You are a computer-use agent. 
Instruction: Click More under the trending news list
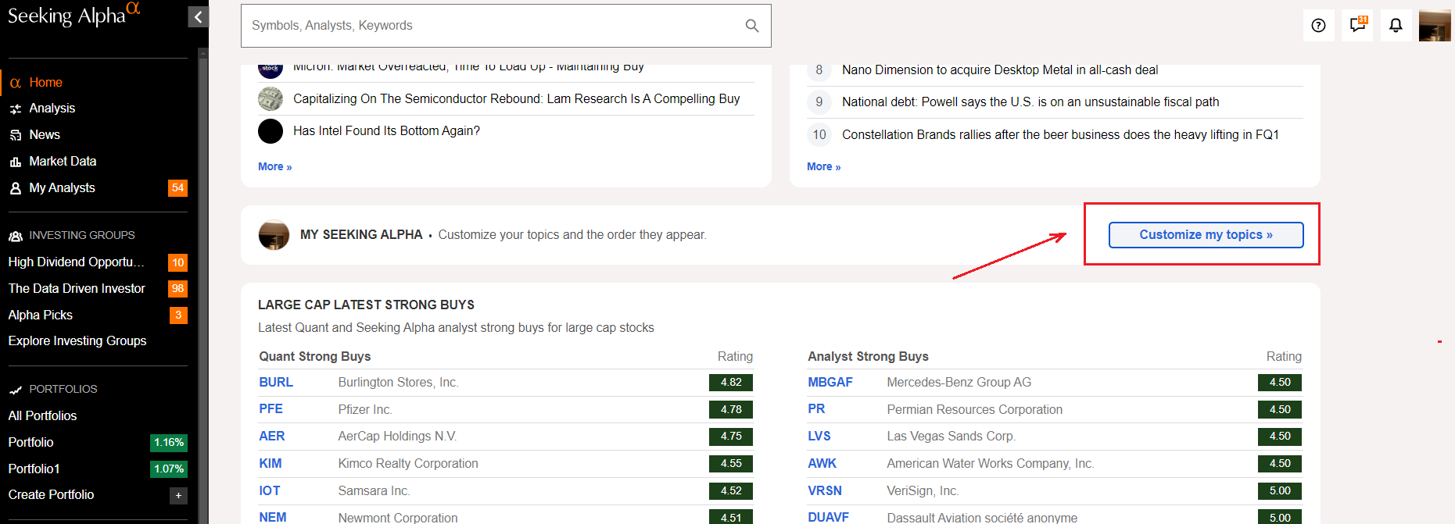click(823, 166)
